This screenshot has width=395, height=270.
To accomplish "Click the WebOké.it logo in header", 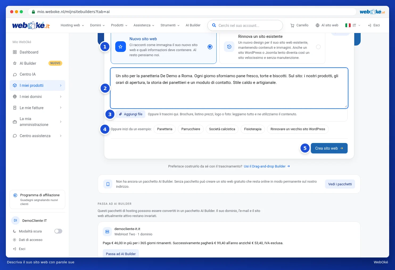I will pos(31,25).
